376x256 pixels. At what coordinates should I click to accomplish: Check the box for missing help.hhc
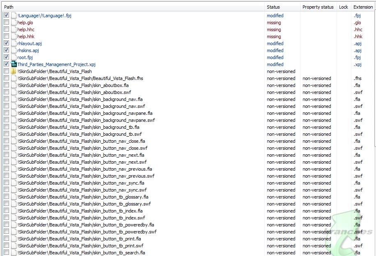click(x=6, y=29)
